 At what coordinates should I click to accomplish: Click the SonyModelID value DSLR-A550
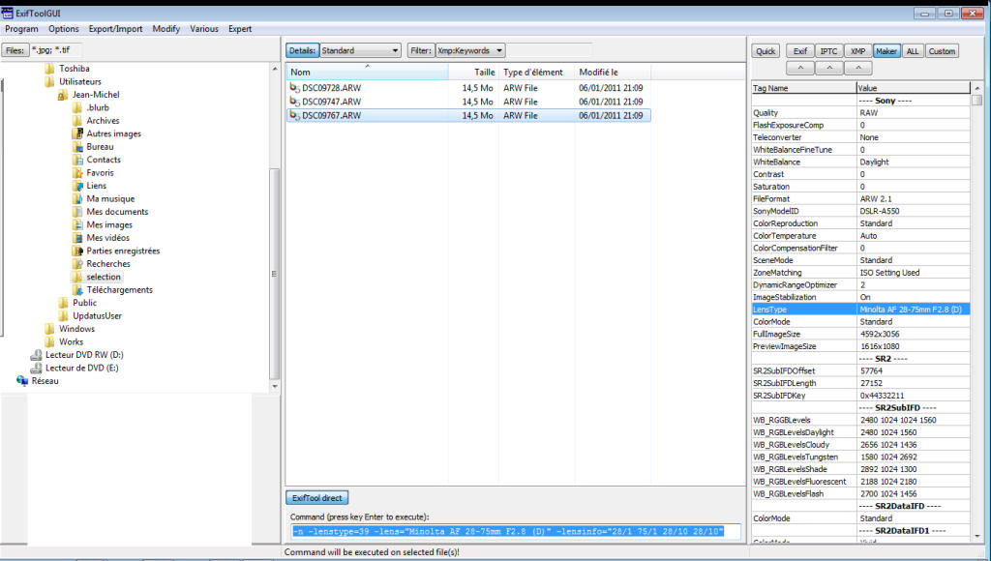(x=879, y=211)
